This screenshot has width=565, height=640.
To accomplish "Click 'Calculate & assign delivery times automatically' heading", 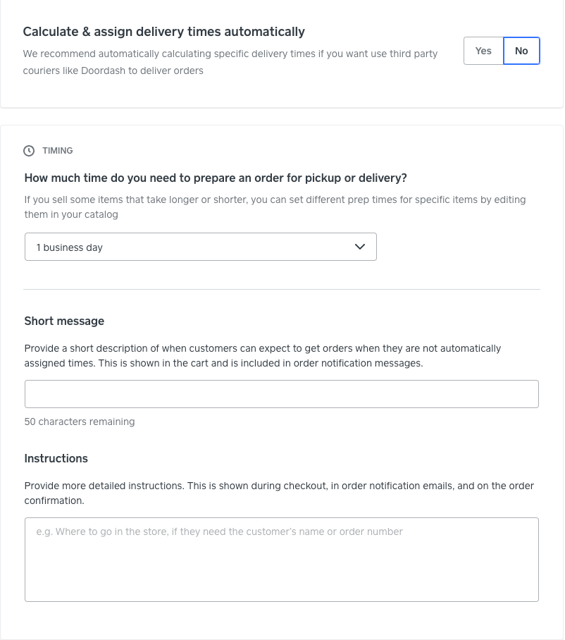I will coord(163,32).
